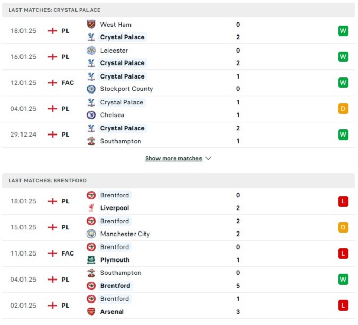358x325 pixels.
Task: Click the Manchester City crest icon
Action: point(92,234)
